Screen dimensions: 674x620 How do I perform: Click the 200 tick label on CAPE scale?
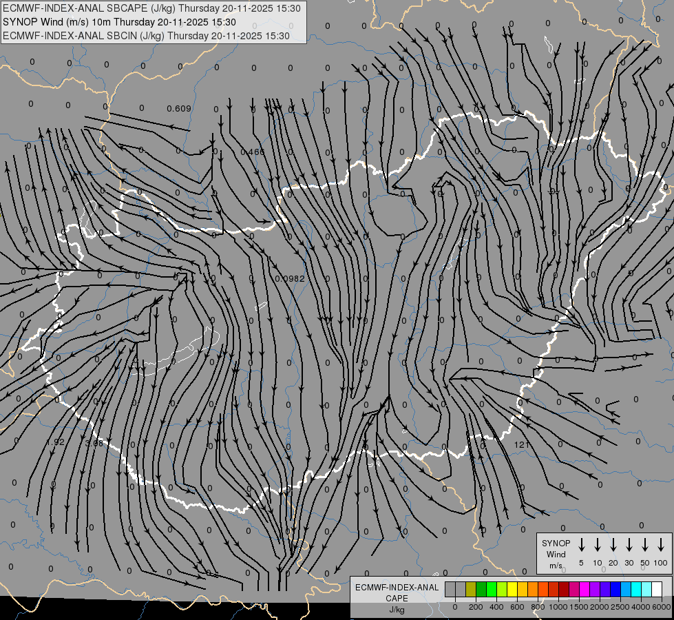(x=476, y=607)
